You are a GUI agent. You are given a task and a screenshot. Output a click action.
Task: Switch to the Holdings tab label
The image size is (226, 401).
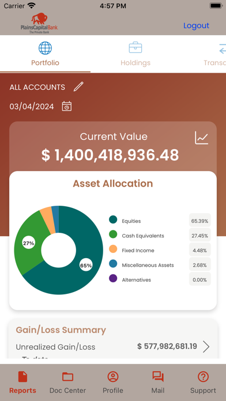point(135,63)
